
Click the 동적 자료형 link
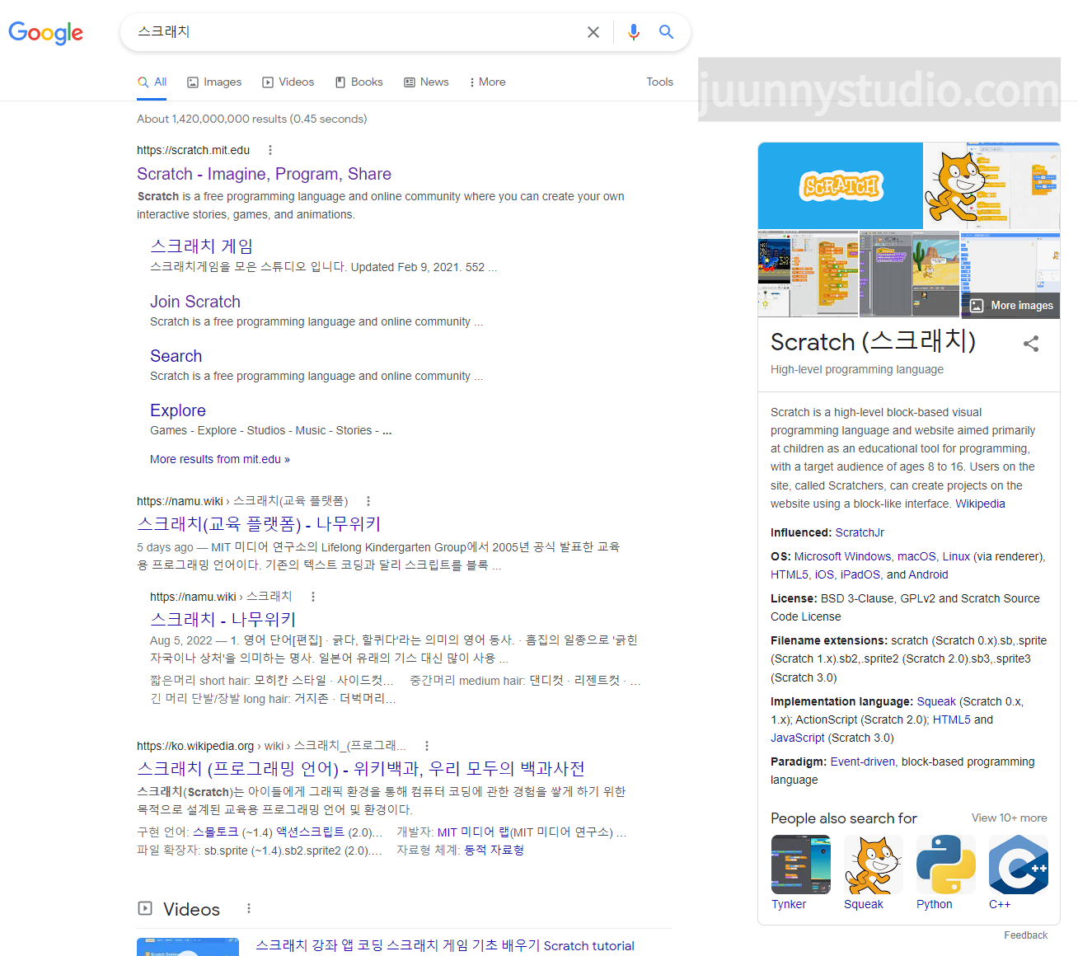click(x=494, y=851)
